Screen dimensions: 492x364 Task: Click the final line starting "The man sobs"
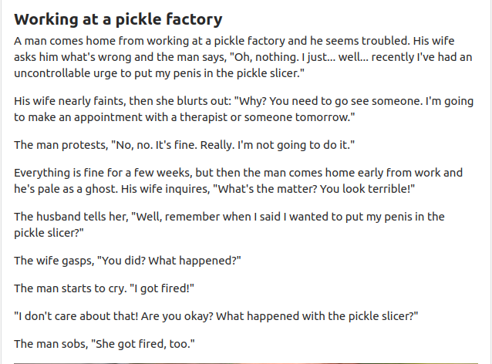104,344
